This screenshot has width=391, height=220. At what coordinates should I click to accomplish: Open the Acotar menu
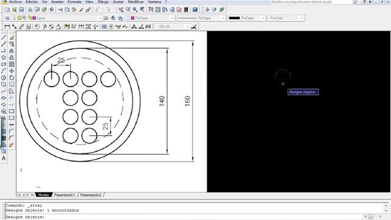(119, 2)
